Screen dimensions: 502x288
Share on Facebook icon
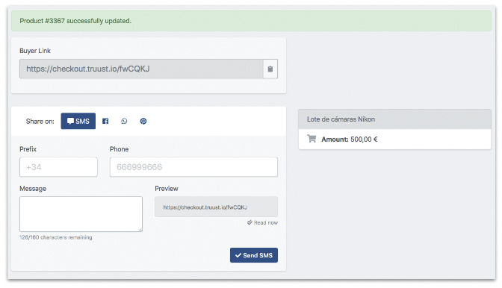coord(105,121)
